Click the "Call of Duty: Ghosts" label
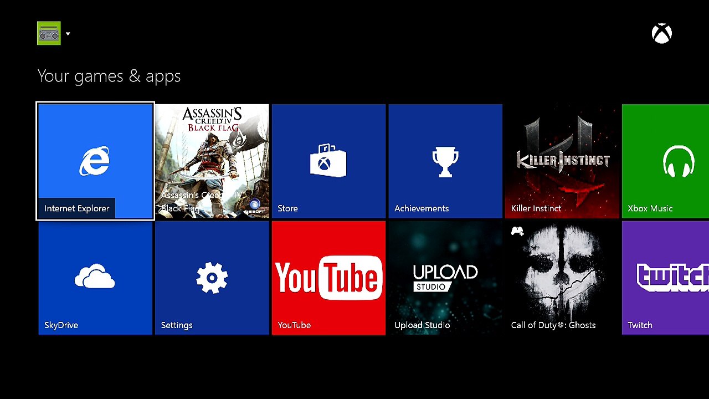Viewport: 709px width, 399px height. pos(553,325)
